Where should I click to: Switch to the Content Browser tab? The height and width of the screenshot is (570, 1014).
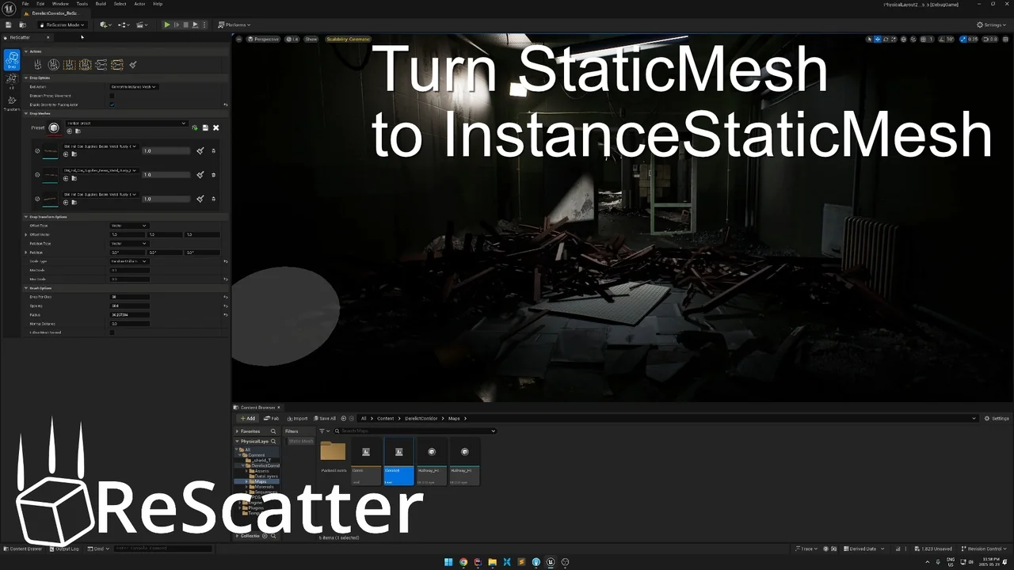256,407
